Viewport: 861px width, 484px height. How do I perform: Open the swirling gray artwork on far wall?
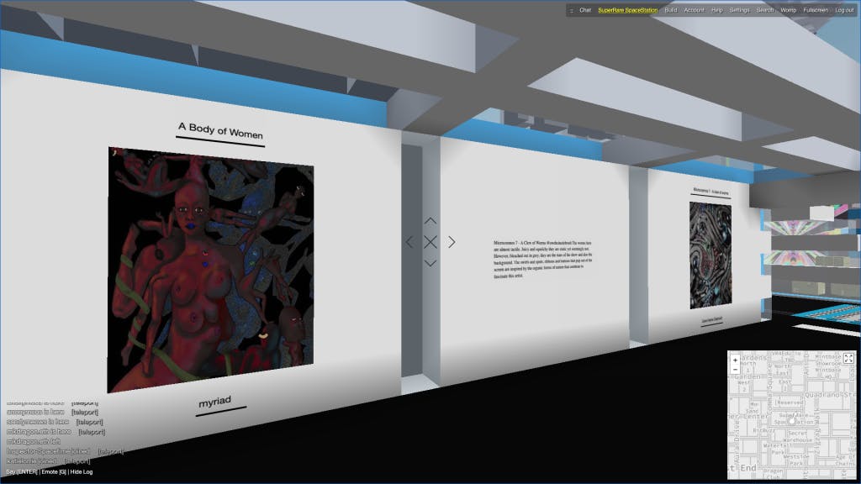(x=710, y=255)
